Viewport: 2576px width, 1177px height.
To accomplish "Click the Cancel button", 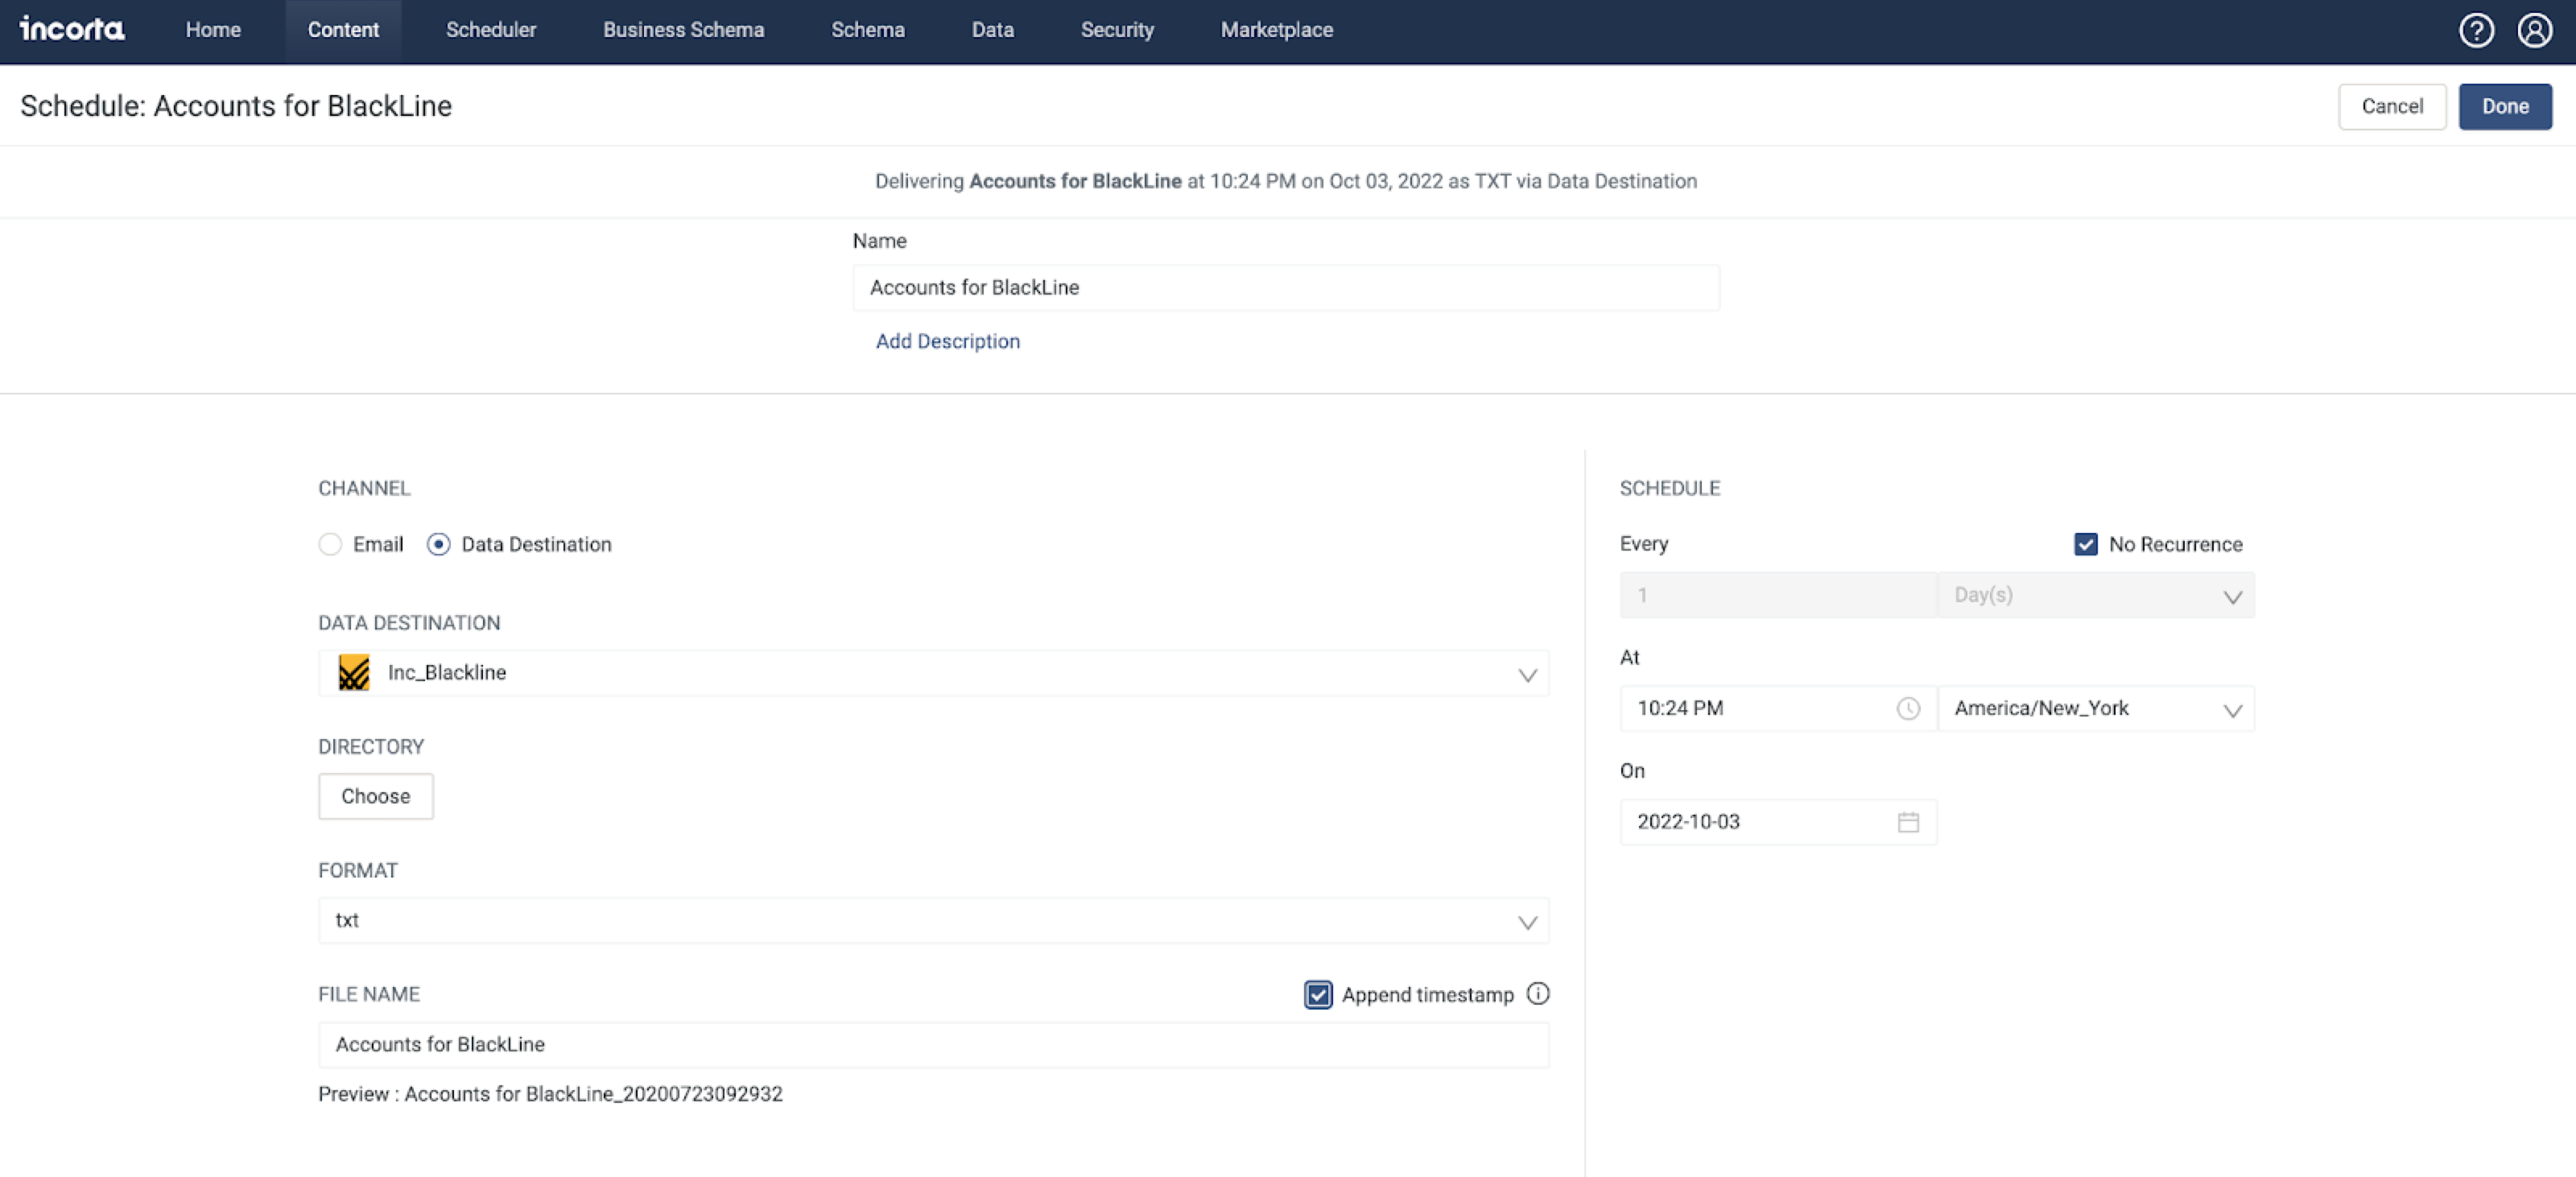I will click(2392, 106).
